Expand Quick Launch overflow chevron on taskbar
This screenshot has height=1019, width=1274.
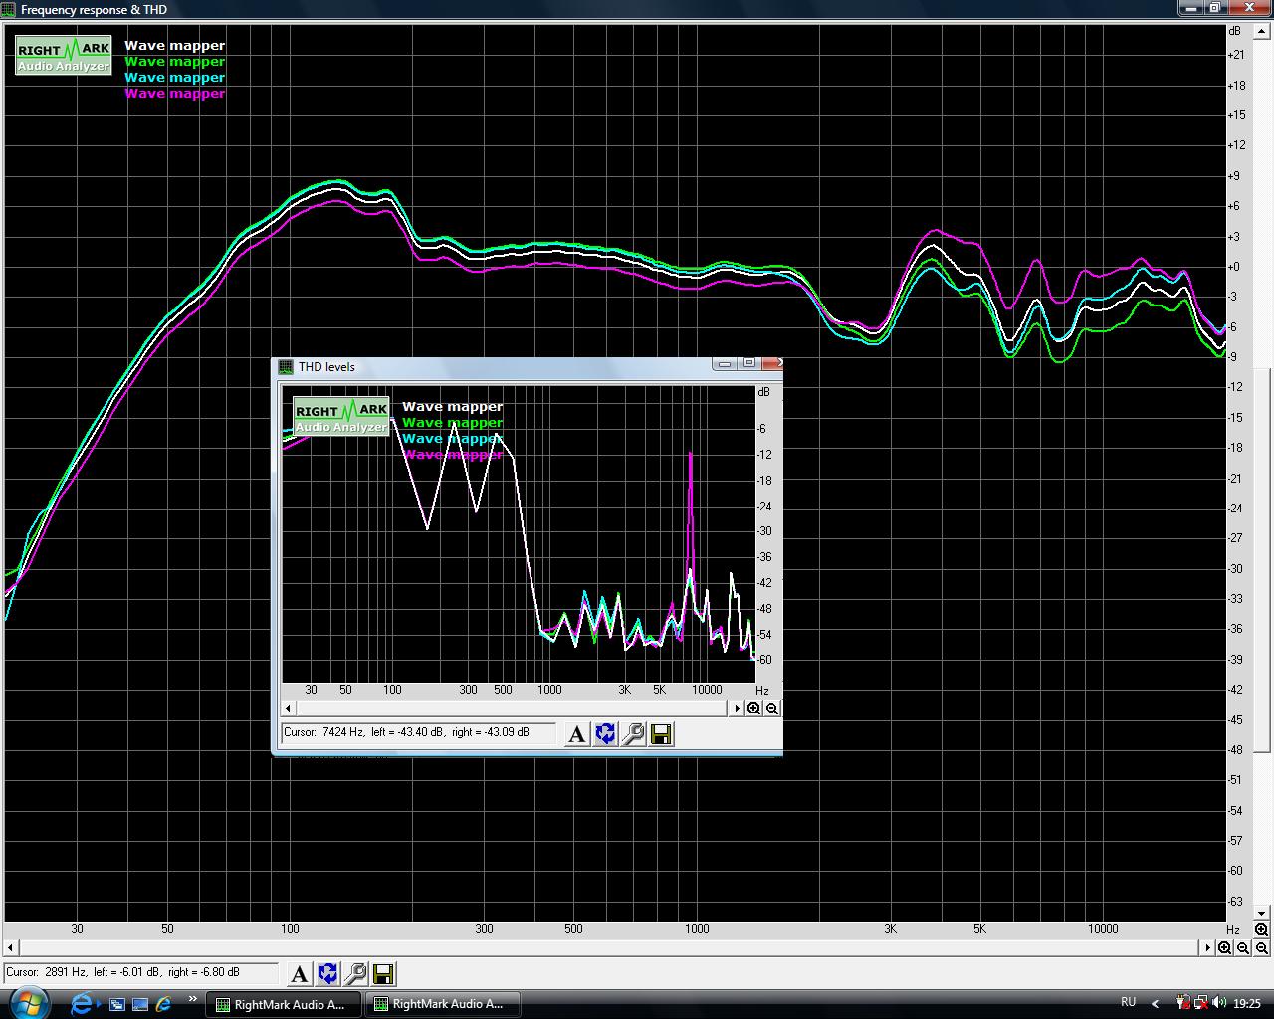tap(192, 1000)
